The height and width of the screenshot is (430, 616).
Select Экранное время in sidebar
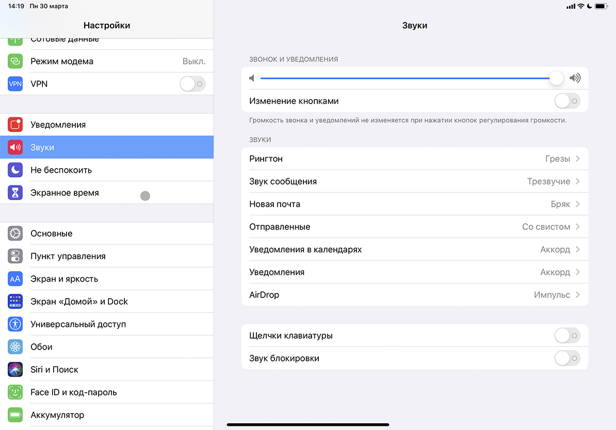point(107,193)
